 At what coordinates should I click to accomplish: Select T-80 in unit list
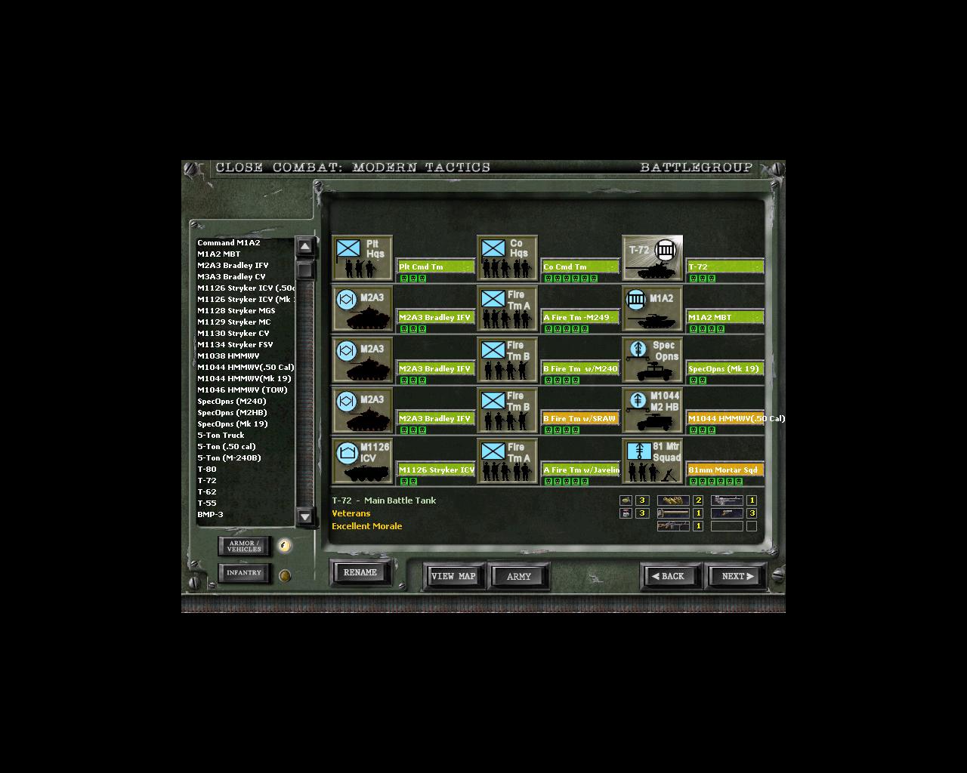pos(207,469)
